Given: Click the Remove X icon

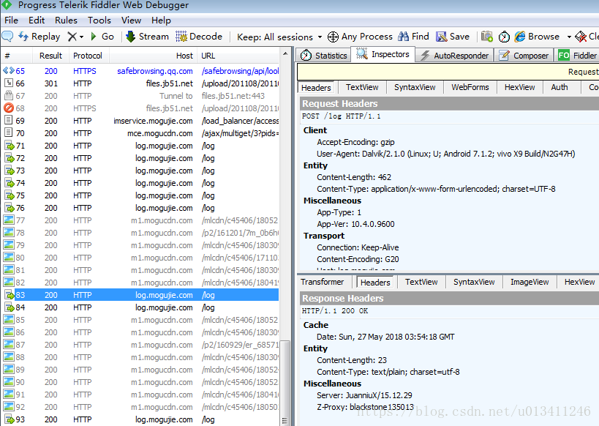Looking at the screenshot, I should pos(72,37).
